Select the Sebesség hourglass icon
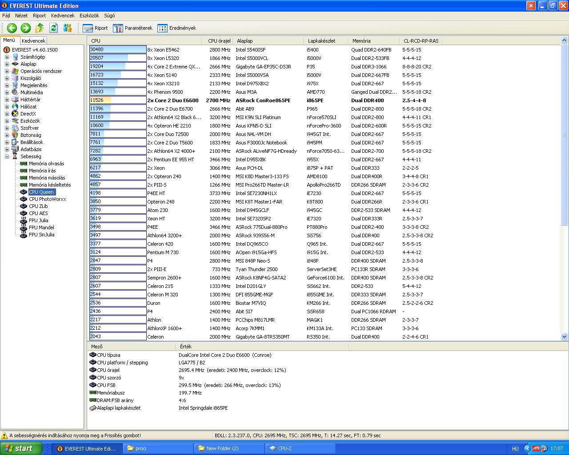The height and width of the screenshot is (455, 569). click(16, 156)
